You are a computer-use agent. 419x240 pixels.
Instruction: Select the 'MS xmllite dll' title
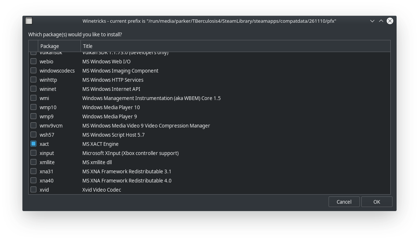pos(97,162)
